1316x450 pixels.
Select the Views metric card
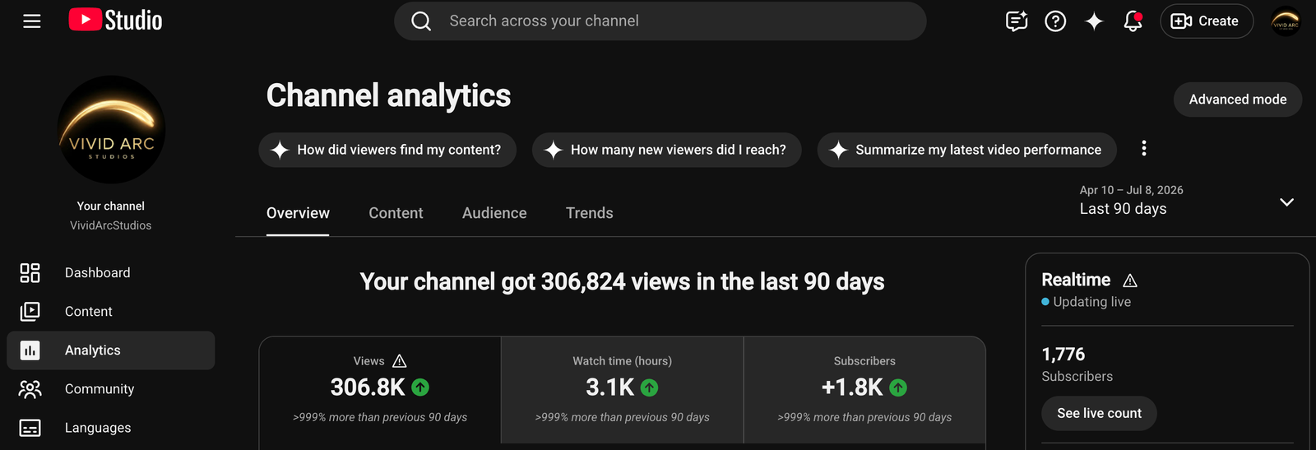coord(380,390)
